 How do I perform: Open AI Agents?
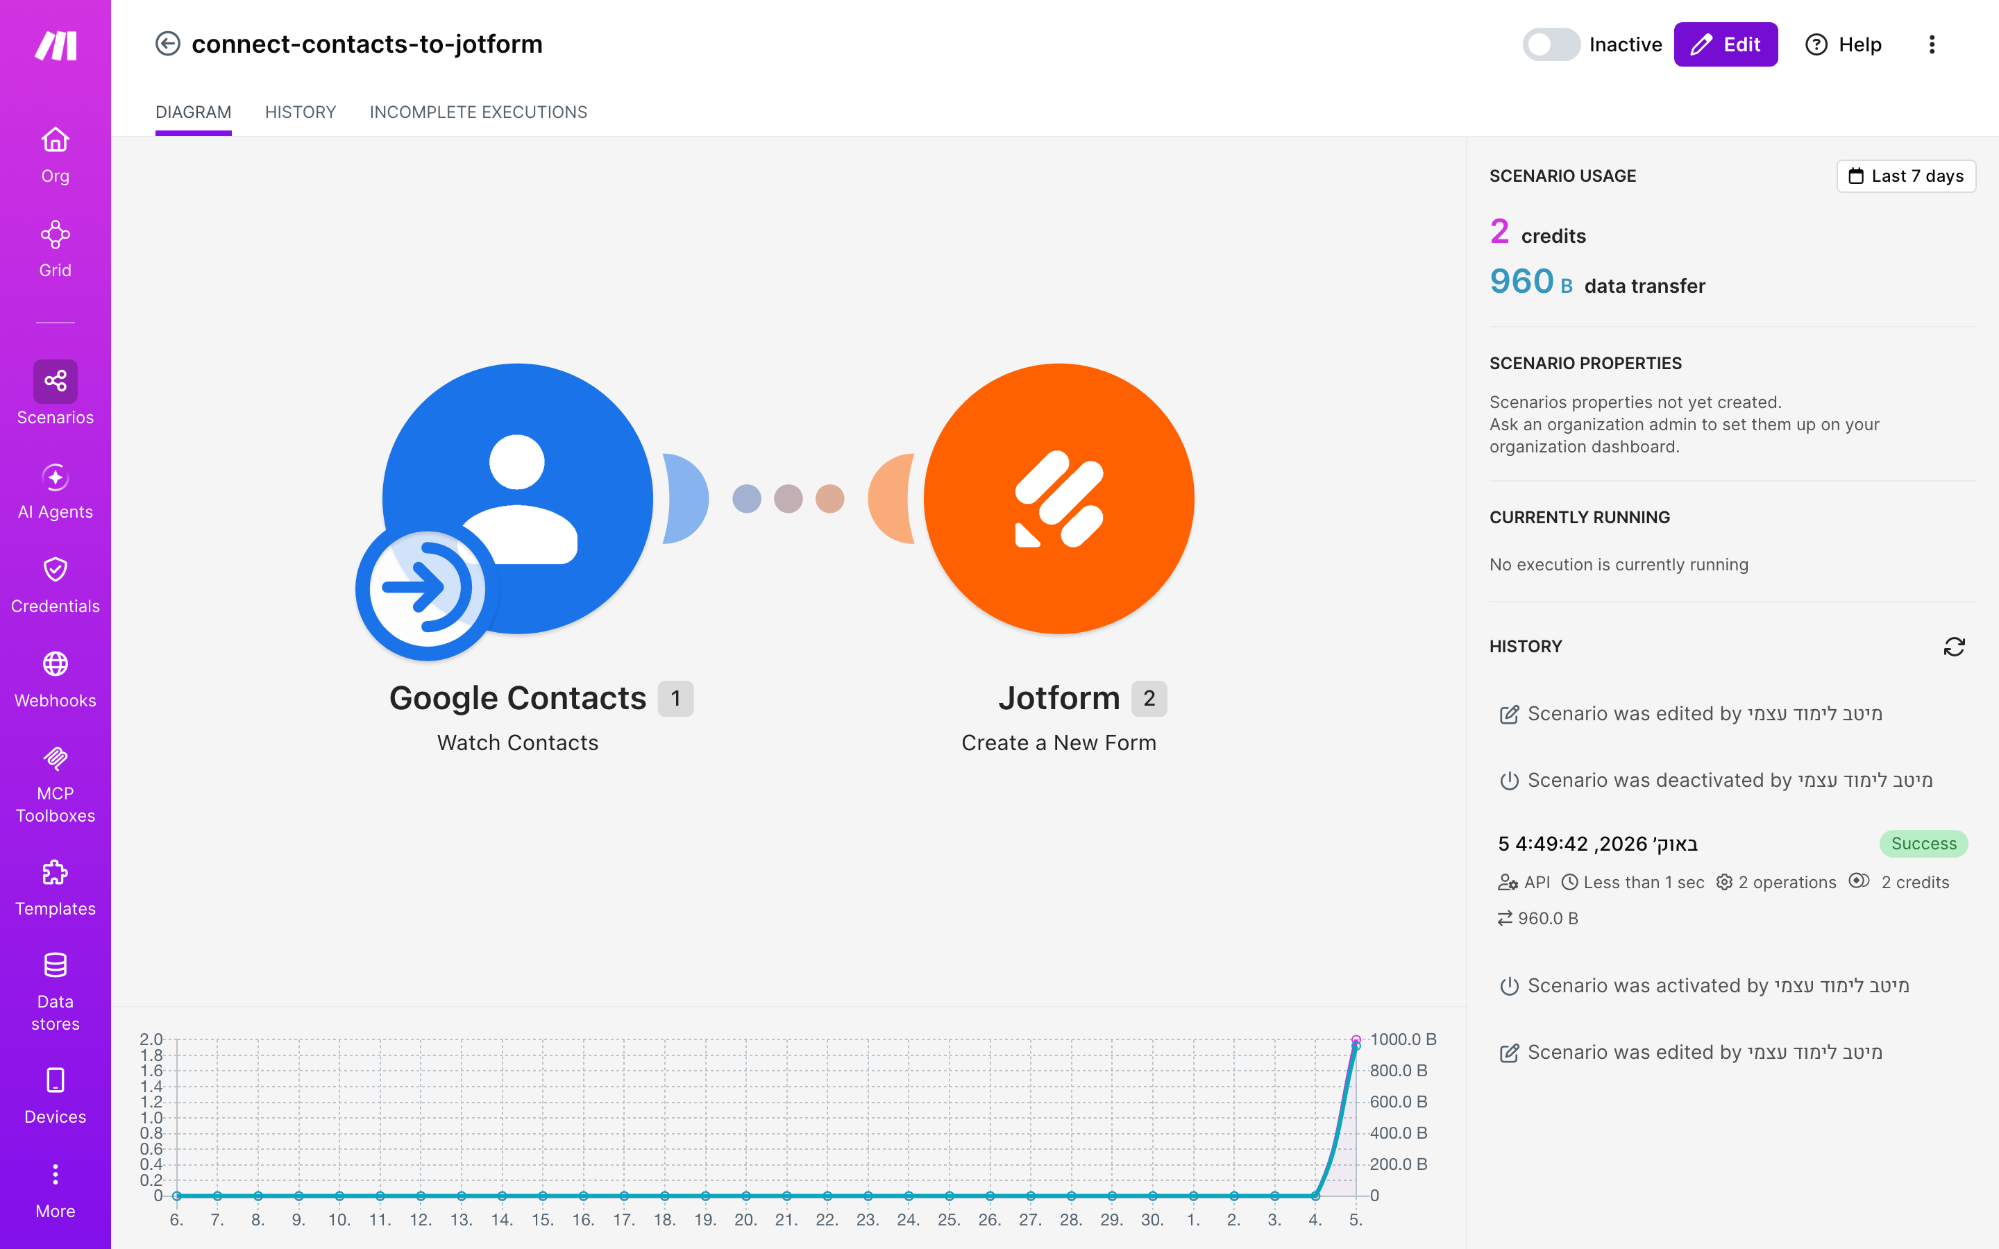pos(56,491)
